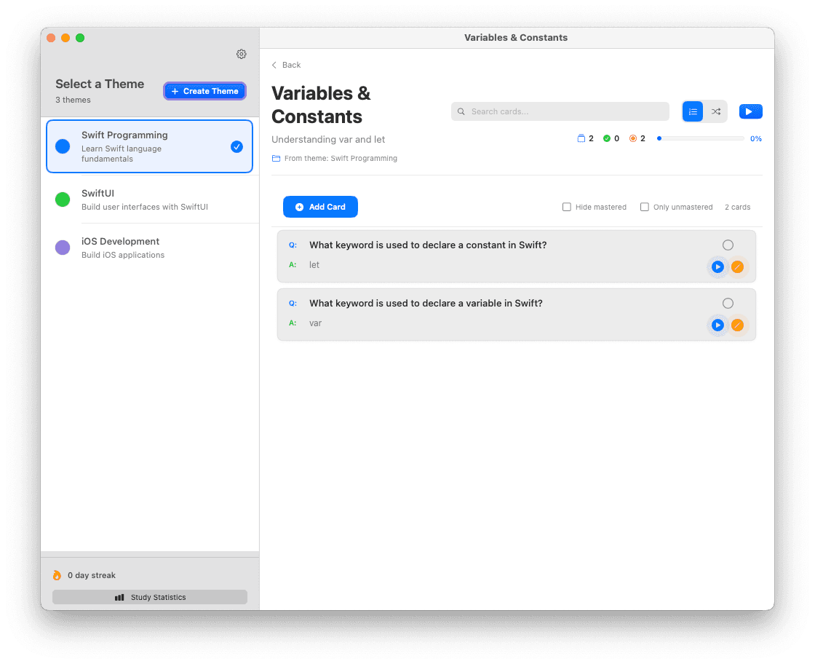Select the iOS Development theme
Image resolution: width=815 pixels, height=664 pixels.
[x=149, y=247]
